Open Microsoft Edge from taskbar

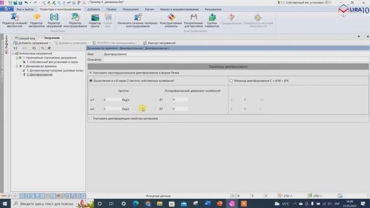pos(136,203)
